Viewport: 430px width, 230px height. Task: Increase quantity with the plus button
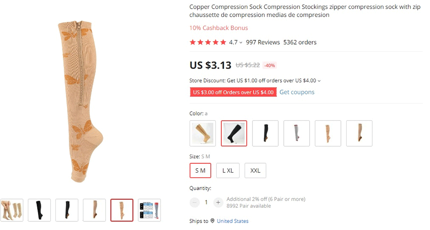point(218,202)
